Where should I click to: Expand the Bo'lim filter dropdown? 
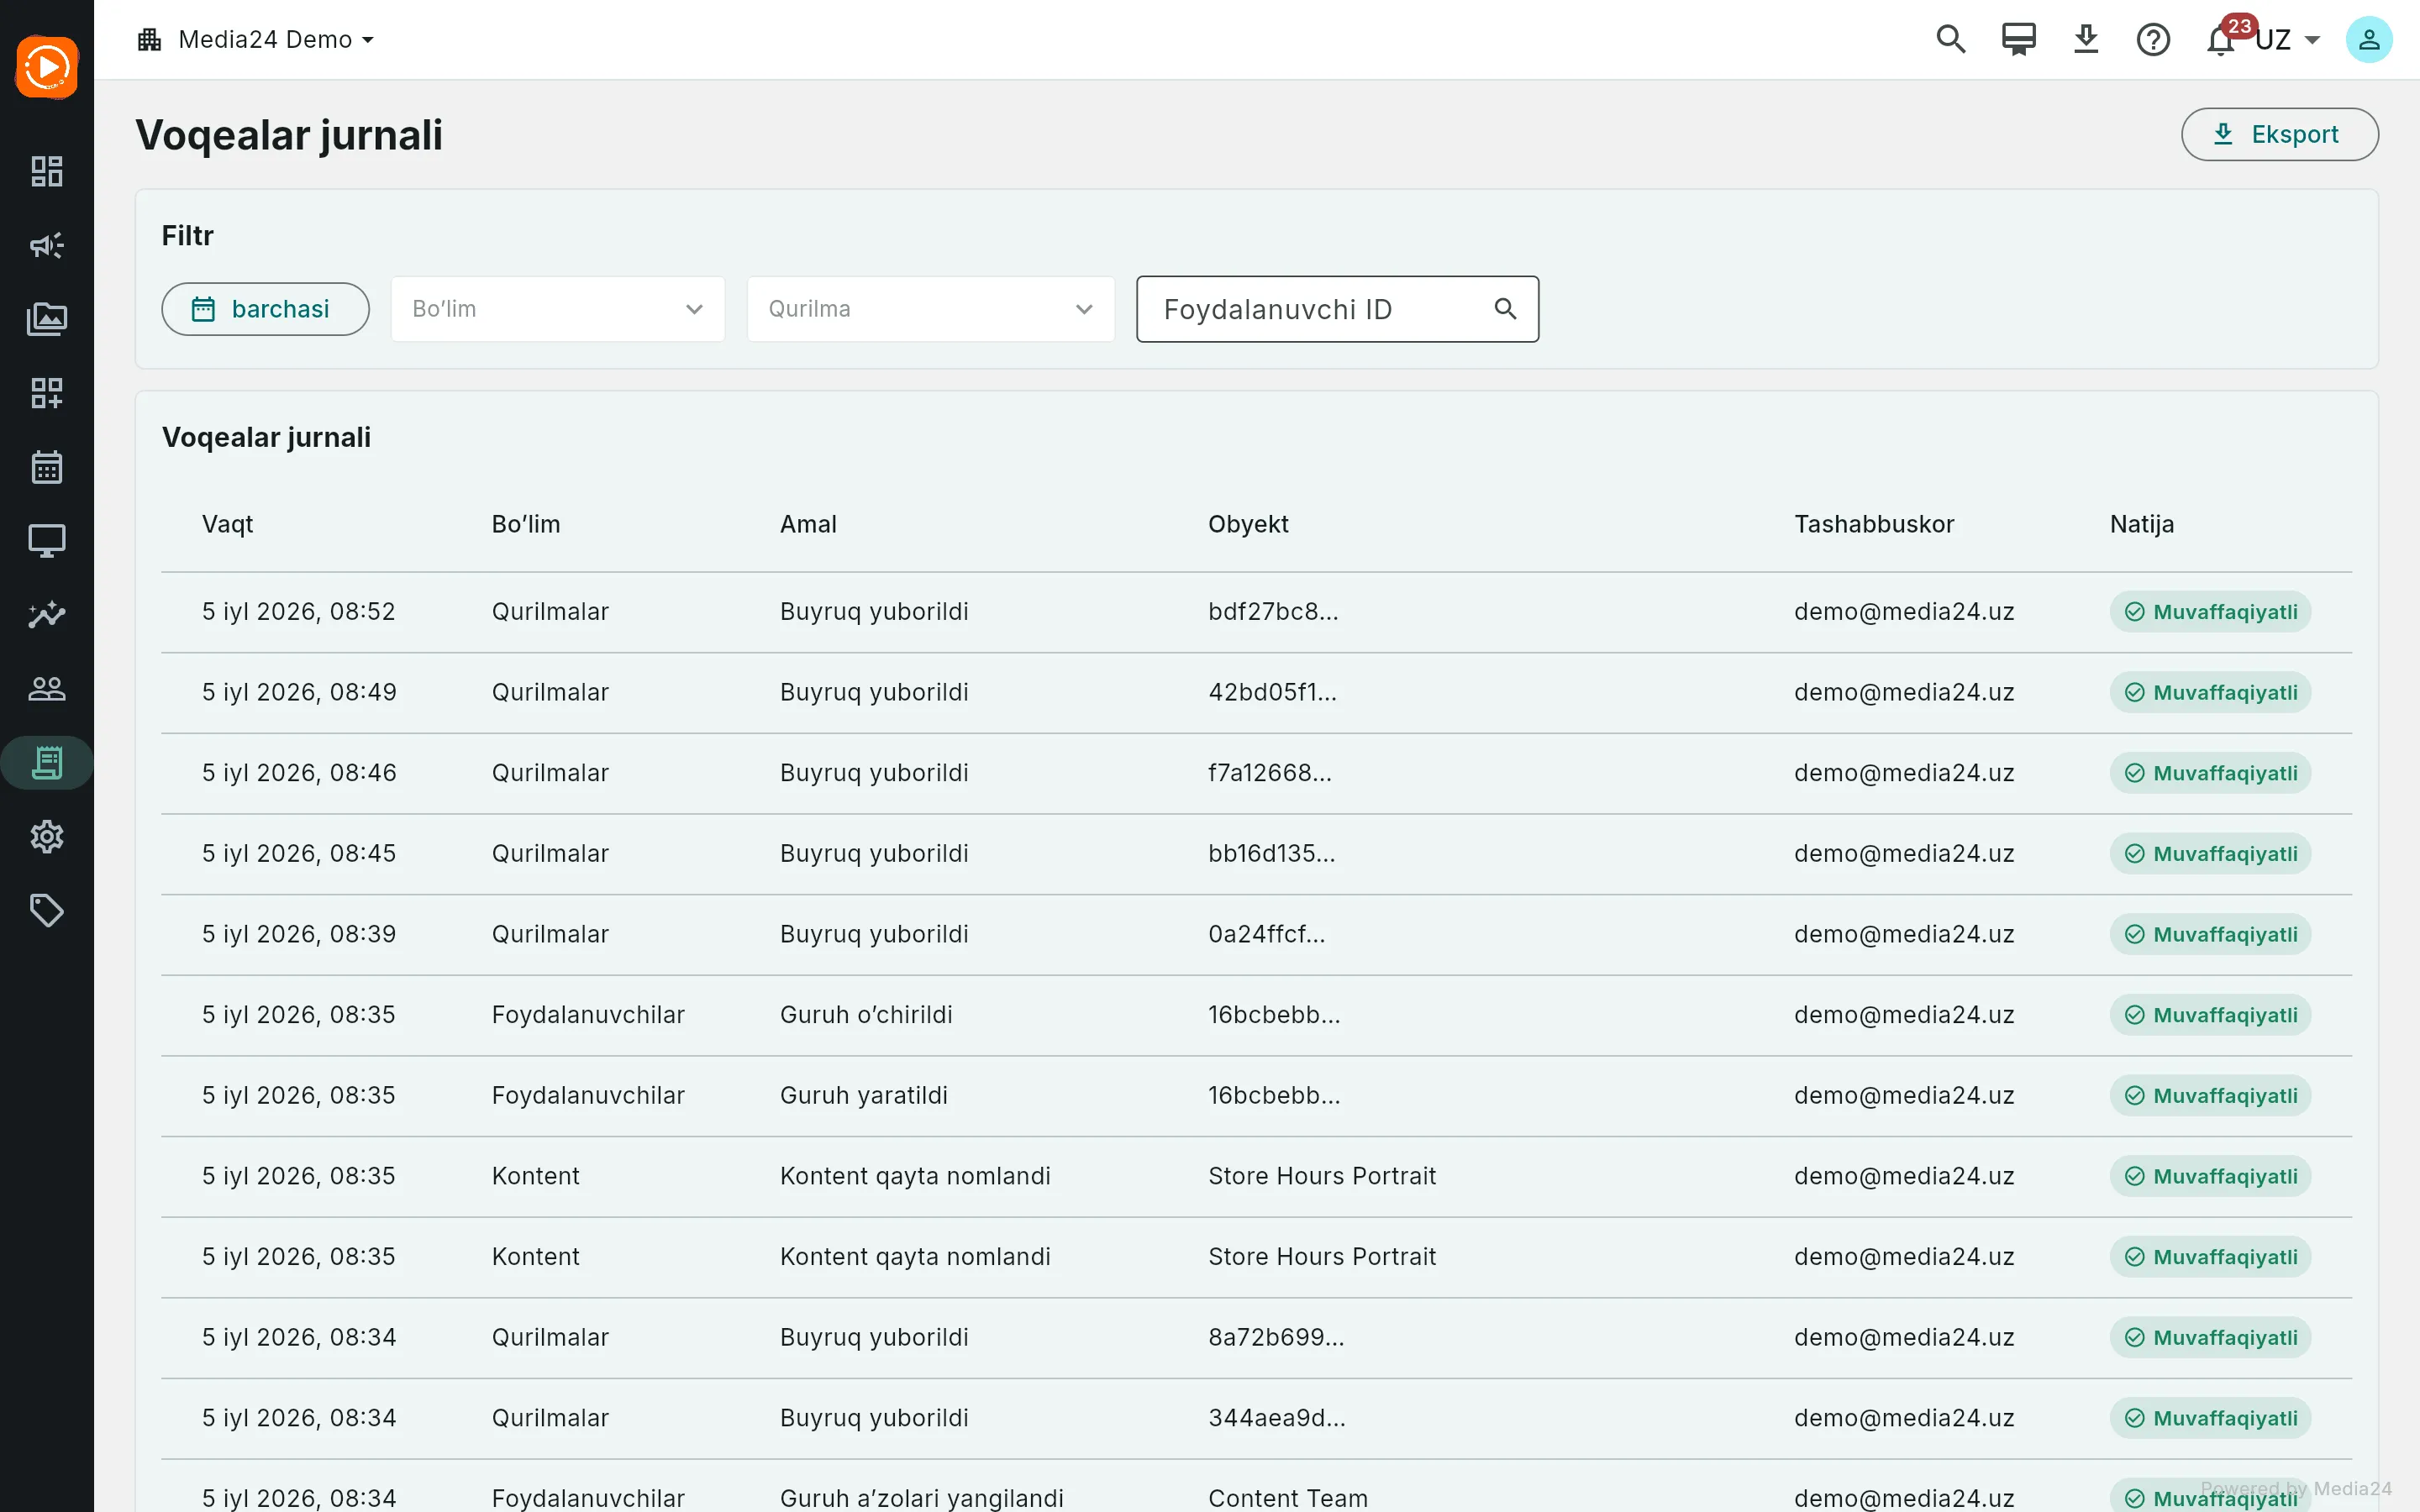point(558,309)
